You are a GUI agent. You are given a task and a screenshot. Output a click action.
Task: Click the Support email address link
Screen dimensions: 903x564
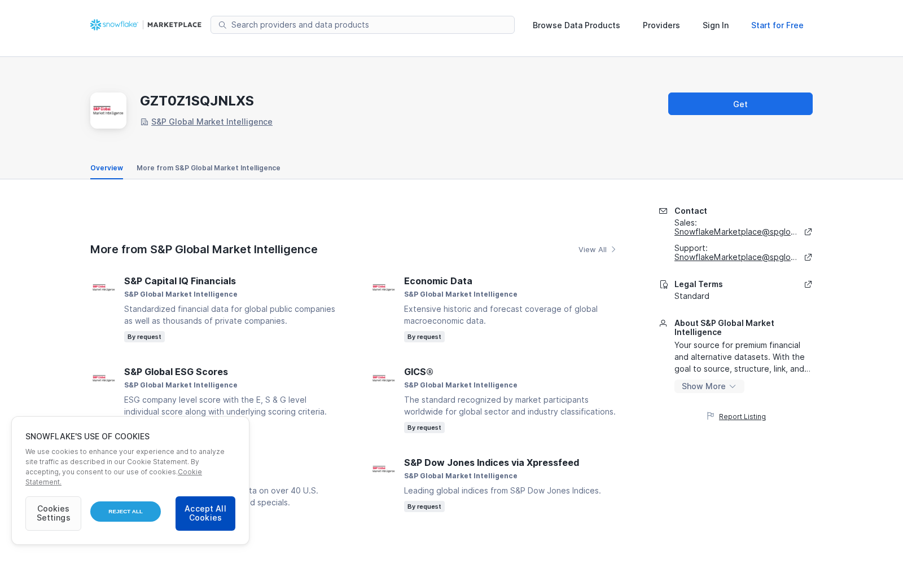coord(735,257)
